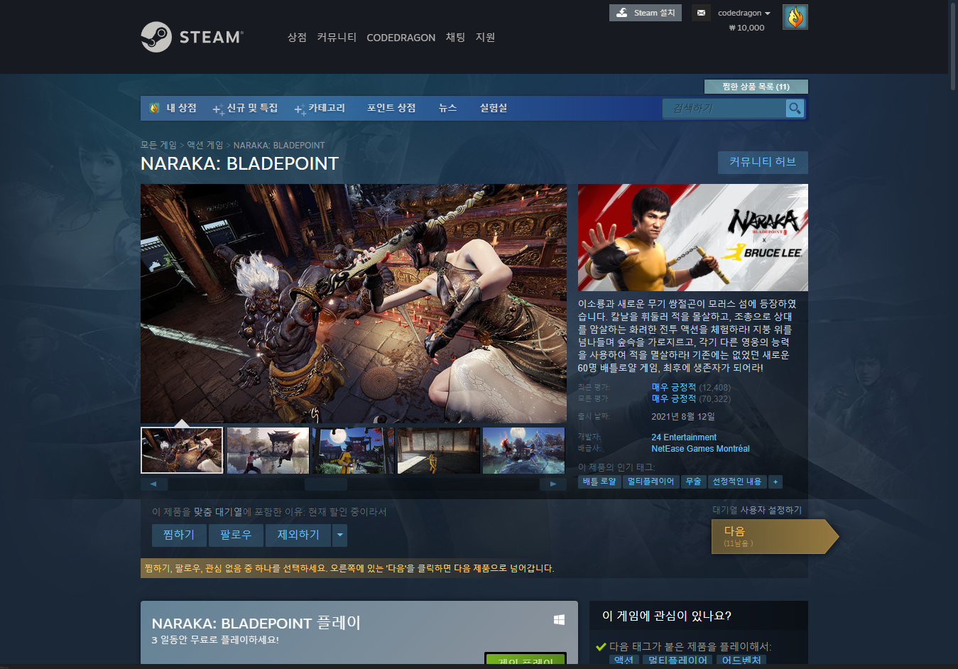Screen dimensions: 958x669
Task: Click the 무술 tag
Action: coord(693,482)
